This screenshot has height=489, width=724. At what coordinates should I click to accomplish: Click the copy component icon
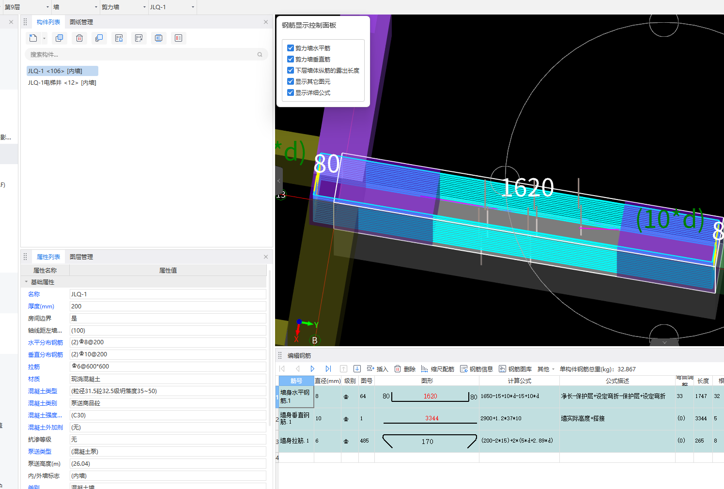[x=59, y=38]
